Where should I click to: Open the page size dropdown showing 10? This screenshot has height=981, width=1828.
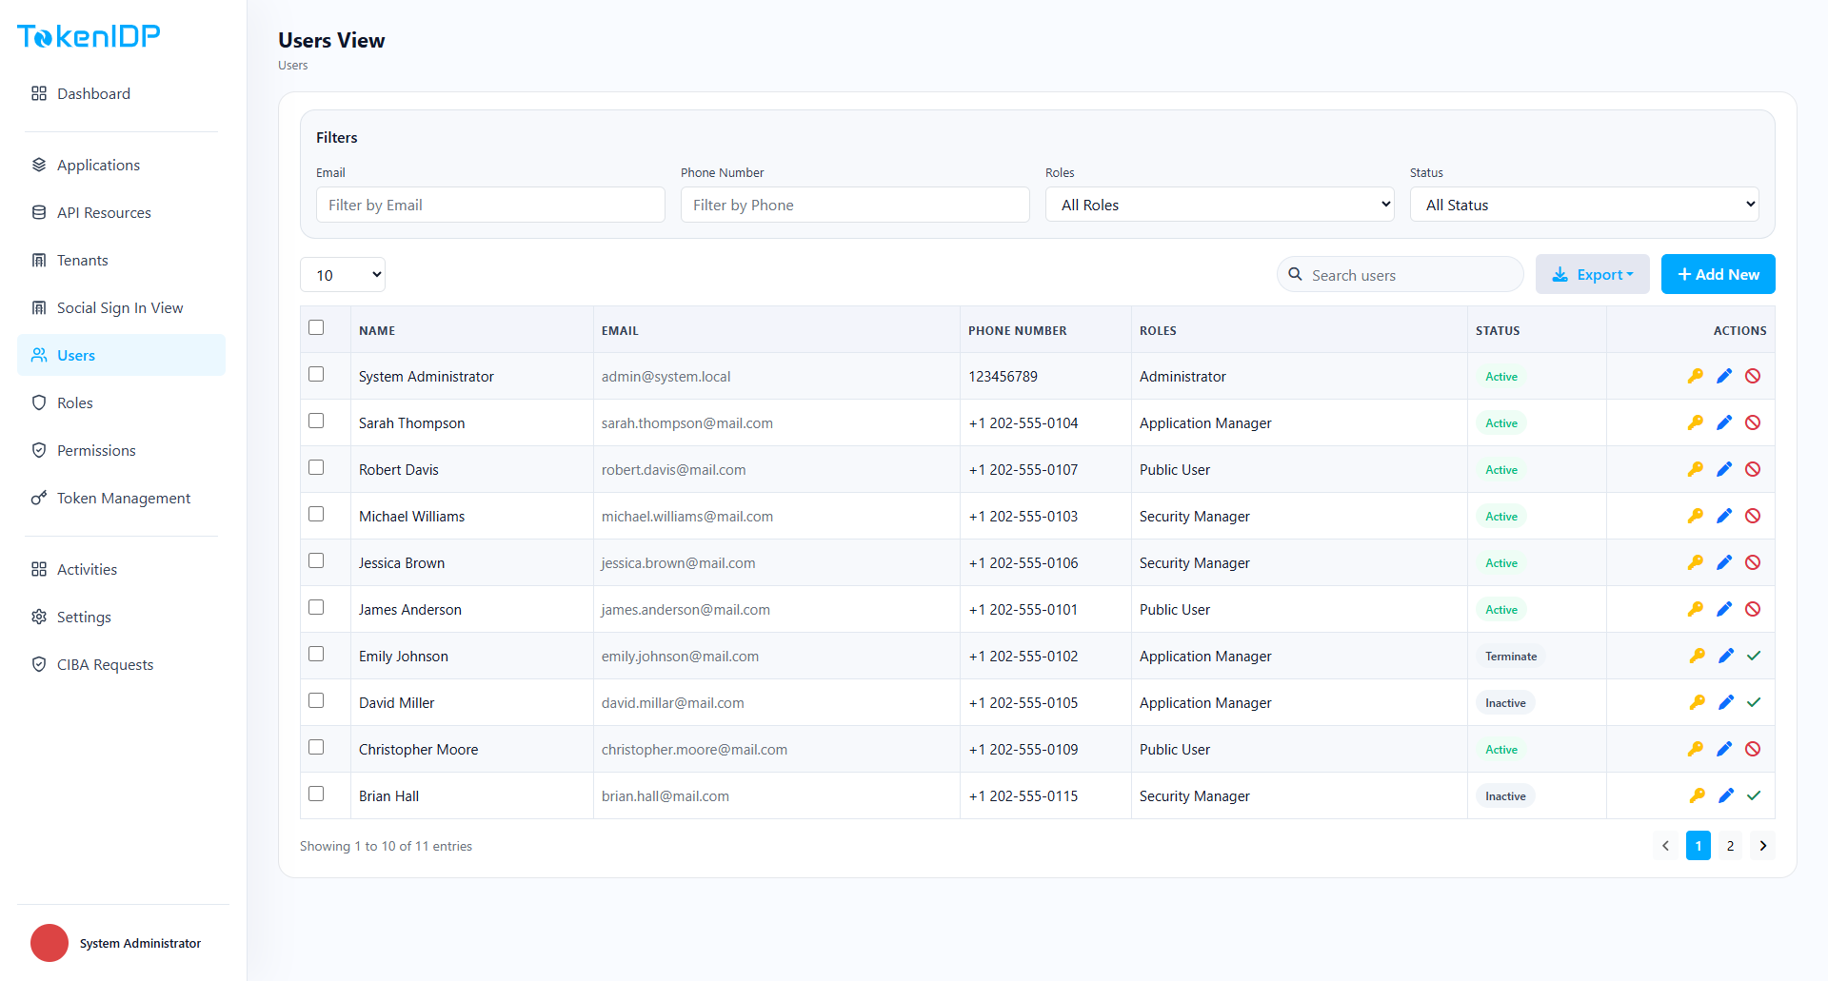pos(343,275)
